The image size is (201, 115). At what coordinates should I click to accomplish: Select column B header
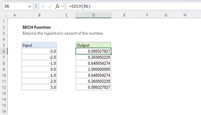(39, 15)
